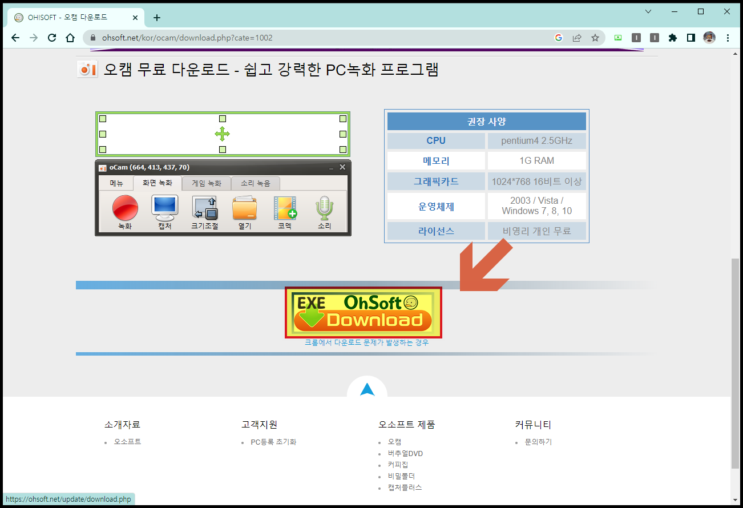743x508 pixels.
Task: Select the 메뉴 tab in oCam
Action: tap(116, 183)
